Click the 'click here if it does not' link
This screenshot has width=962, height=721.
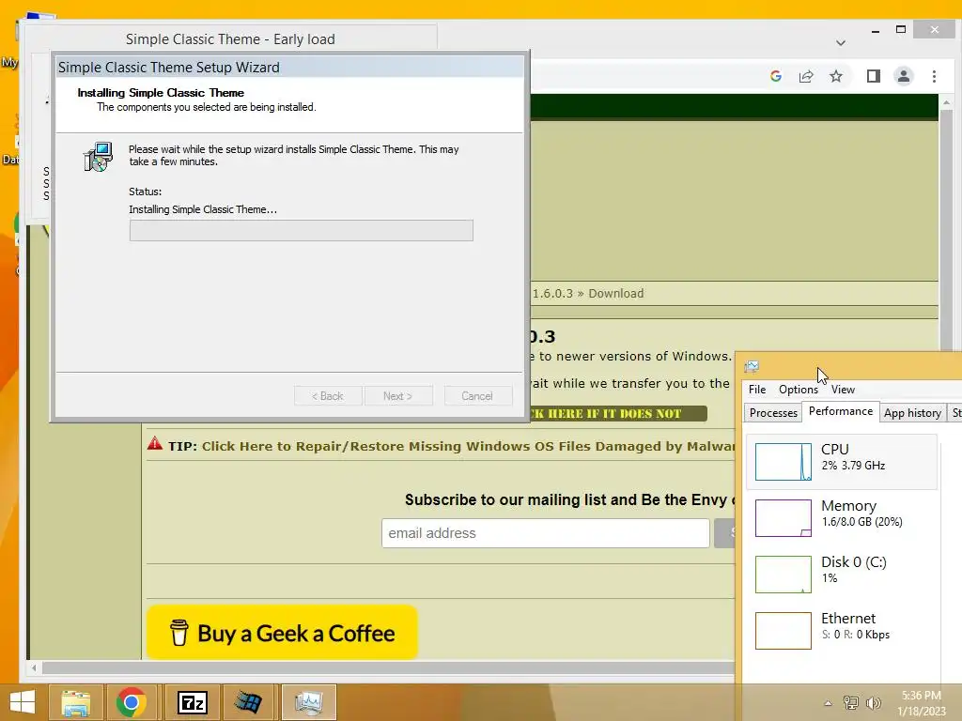[618, 414]
